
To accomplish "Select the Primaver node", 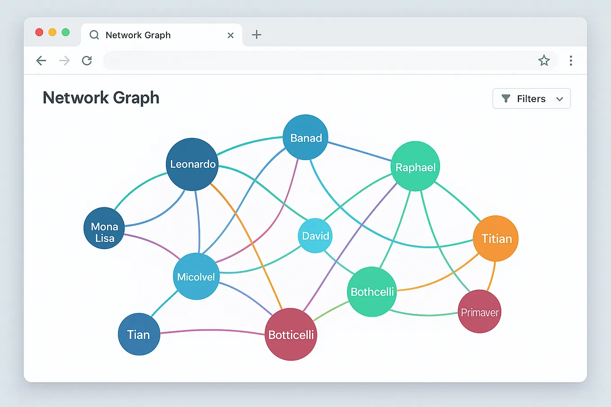I will (479, 311).
